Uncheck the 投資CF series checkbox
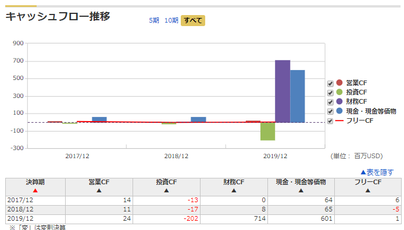This screenshot has height=230, width=404. point(330,93)
